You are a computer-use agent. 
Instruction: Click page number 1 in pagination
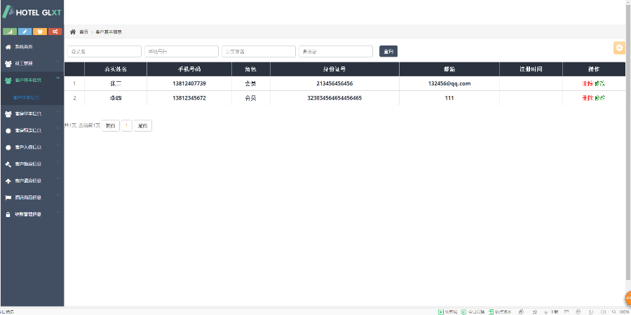click(x=127, y=126)
